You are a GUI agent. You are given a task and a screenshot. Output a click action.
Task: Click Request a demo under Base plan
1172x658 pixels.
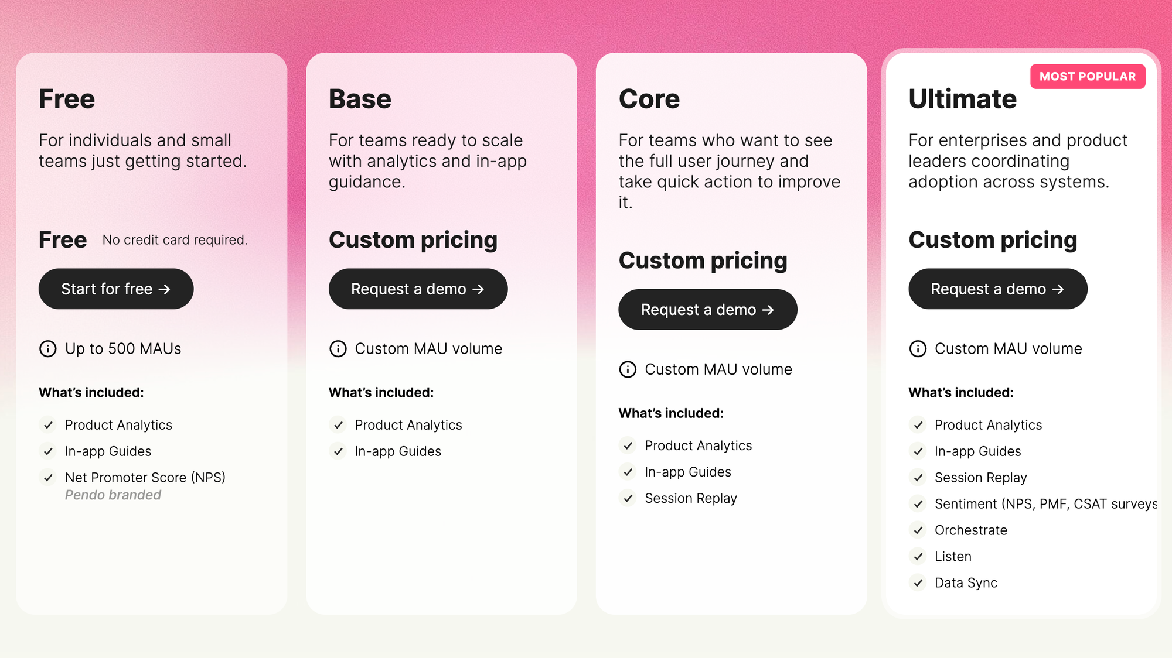418,289
